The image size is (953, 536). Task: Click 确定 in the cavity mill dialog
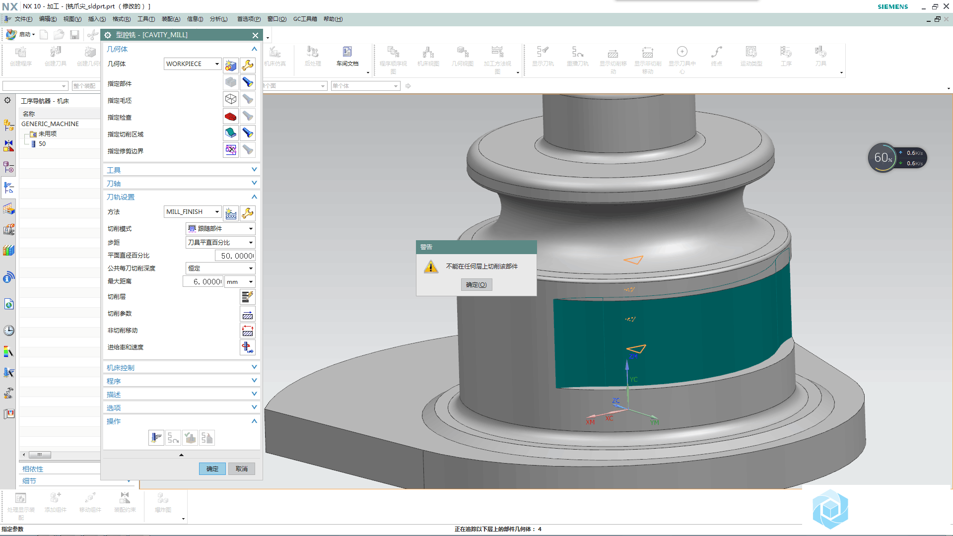coord(212,469)
